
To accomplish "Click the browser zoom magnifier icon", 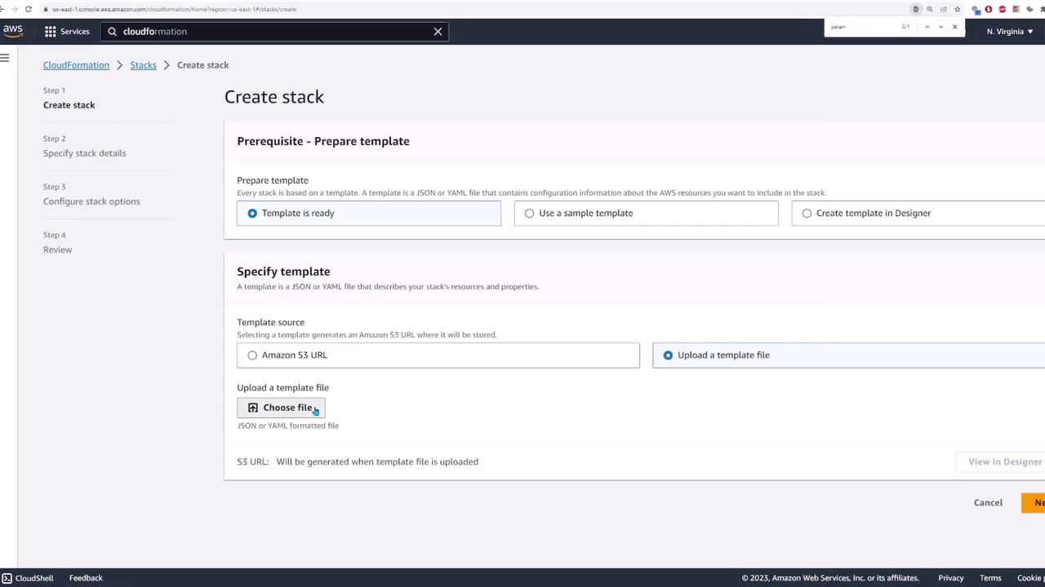I will point(930,9).
